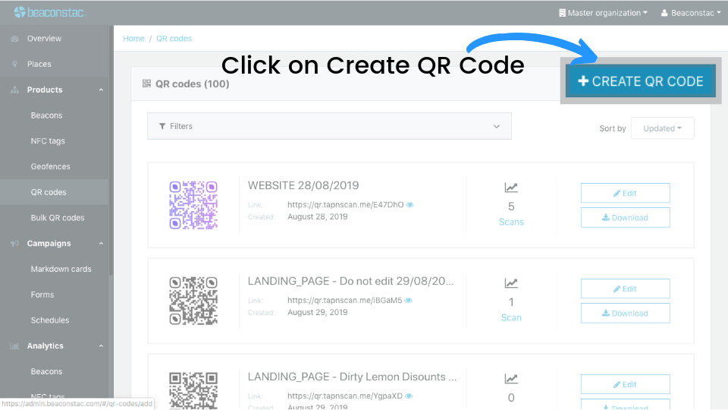The width and height of the screenshot is (728, 410).
Task: Click the 5 Scans link
Action: click(x=511, y=222)
